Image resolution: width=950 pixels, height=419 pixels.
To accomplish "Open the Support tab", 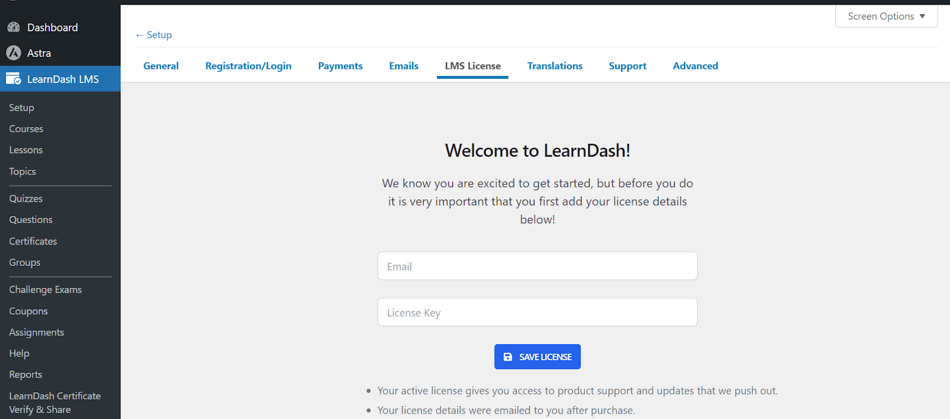I will point(628,66).
